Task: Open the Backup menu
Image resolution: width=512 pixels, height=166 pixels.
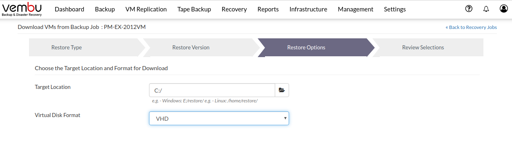Action: click(105, 9)
